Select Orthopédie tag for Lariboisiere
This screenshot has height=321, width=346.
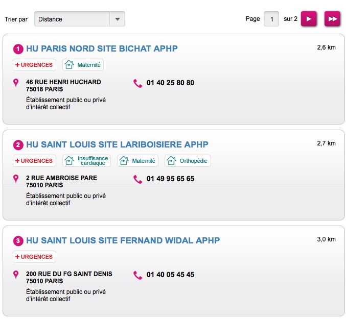coord(188,161)
